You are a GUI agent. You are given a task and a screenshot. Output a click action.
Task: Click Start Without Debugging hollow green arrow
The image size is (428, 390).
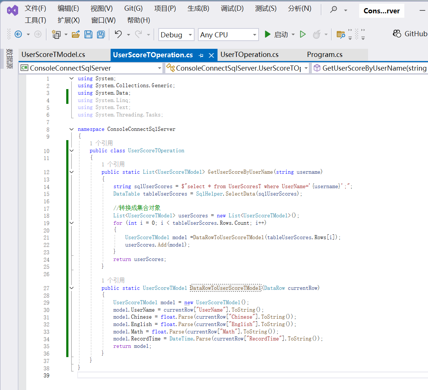(303, 34)
